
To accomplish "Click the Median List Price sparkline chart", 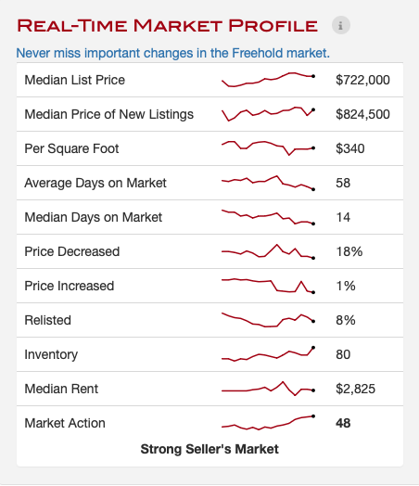I will (269, 80).
